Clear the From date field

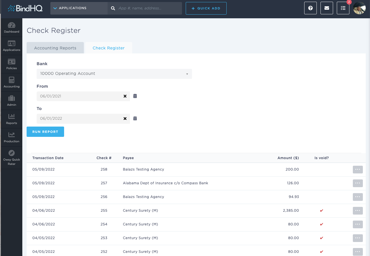click(x=125, y=96)
